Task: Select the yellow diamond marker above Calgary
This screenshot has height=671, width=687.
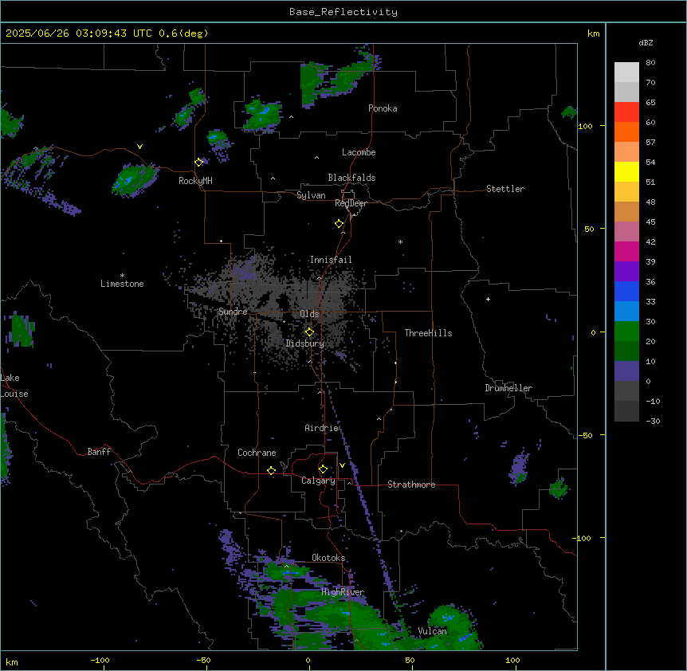Action: tap(323, 469)
